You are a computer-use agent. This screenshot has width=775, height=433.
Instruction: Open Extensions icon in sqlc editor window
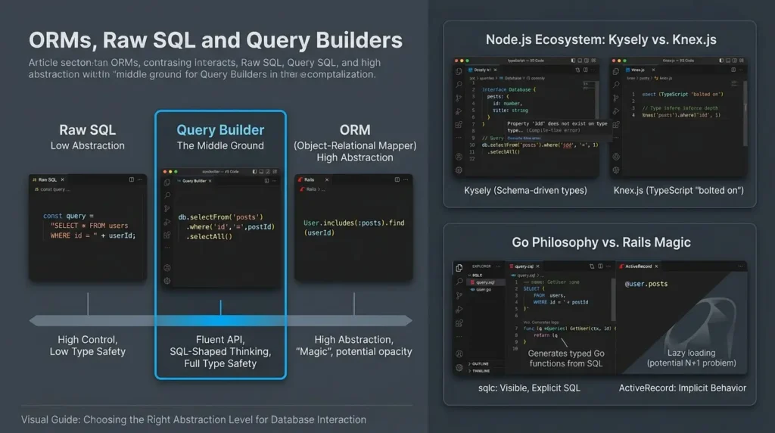pyautogui.click(x=459, y=323)
